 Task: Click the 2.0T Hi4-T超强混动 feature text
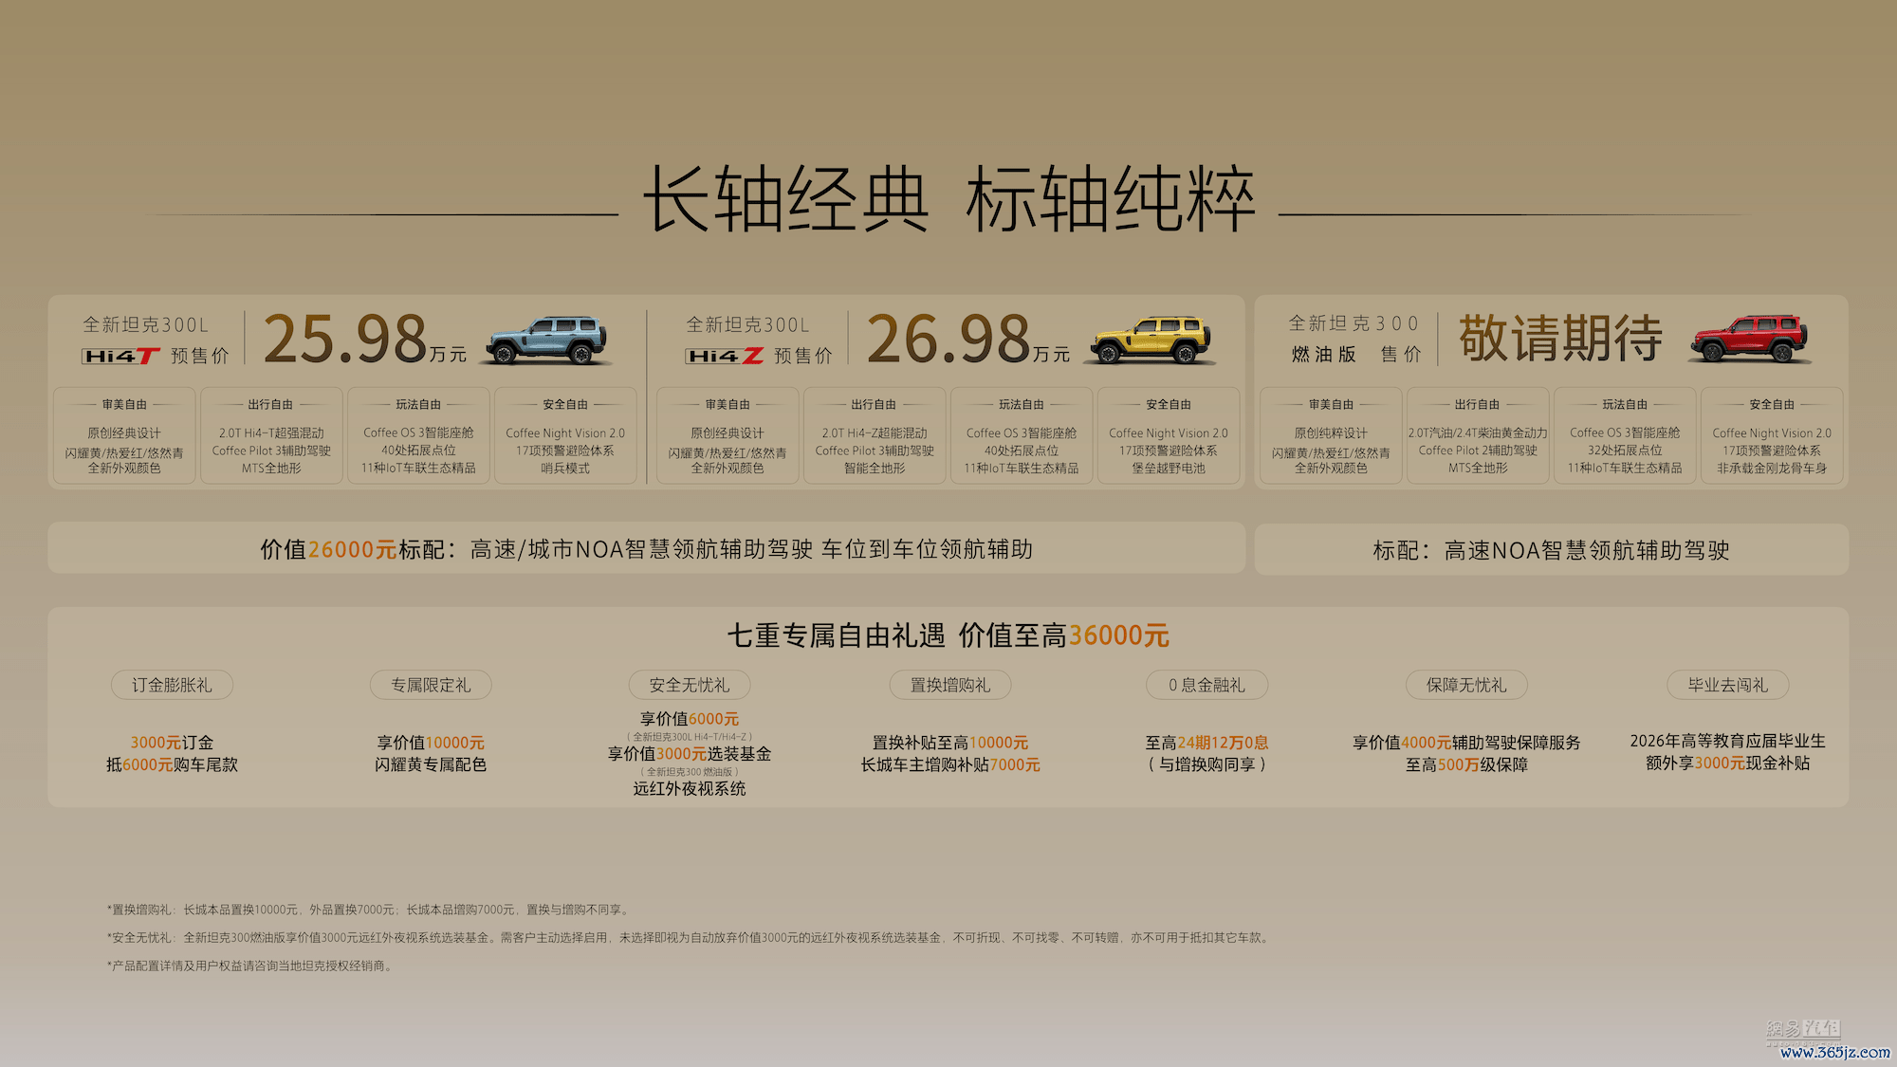point(271,433)
